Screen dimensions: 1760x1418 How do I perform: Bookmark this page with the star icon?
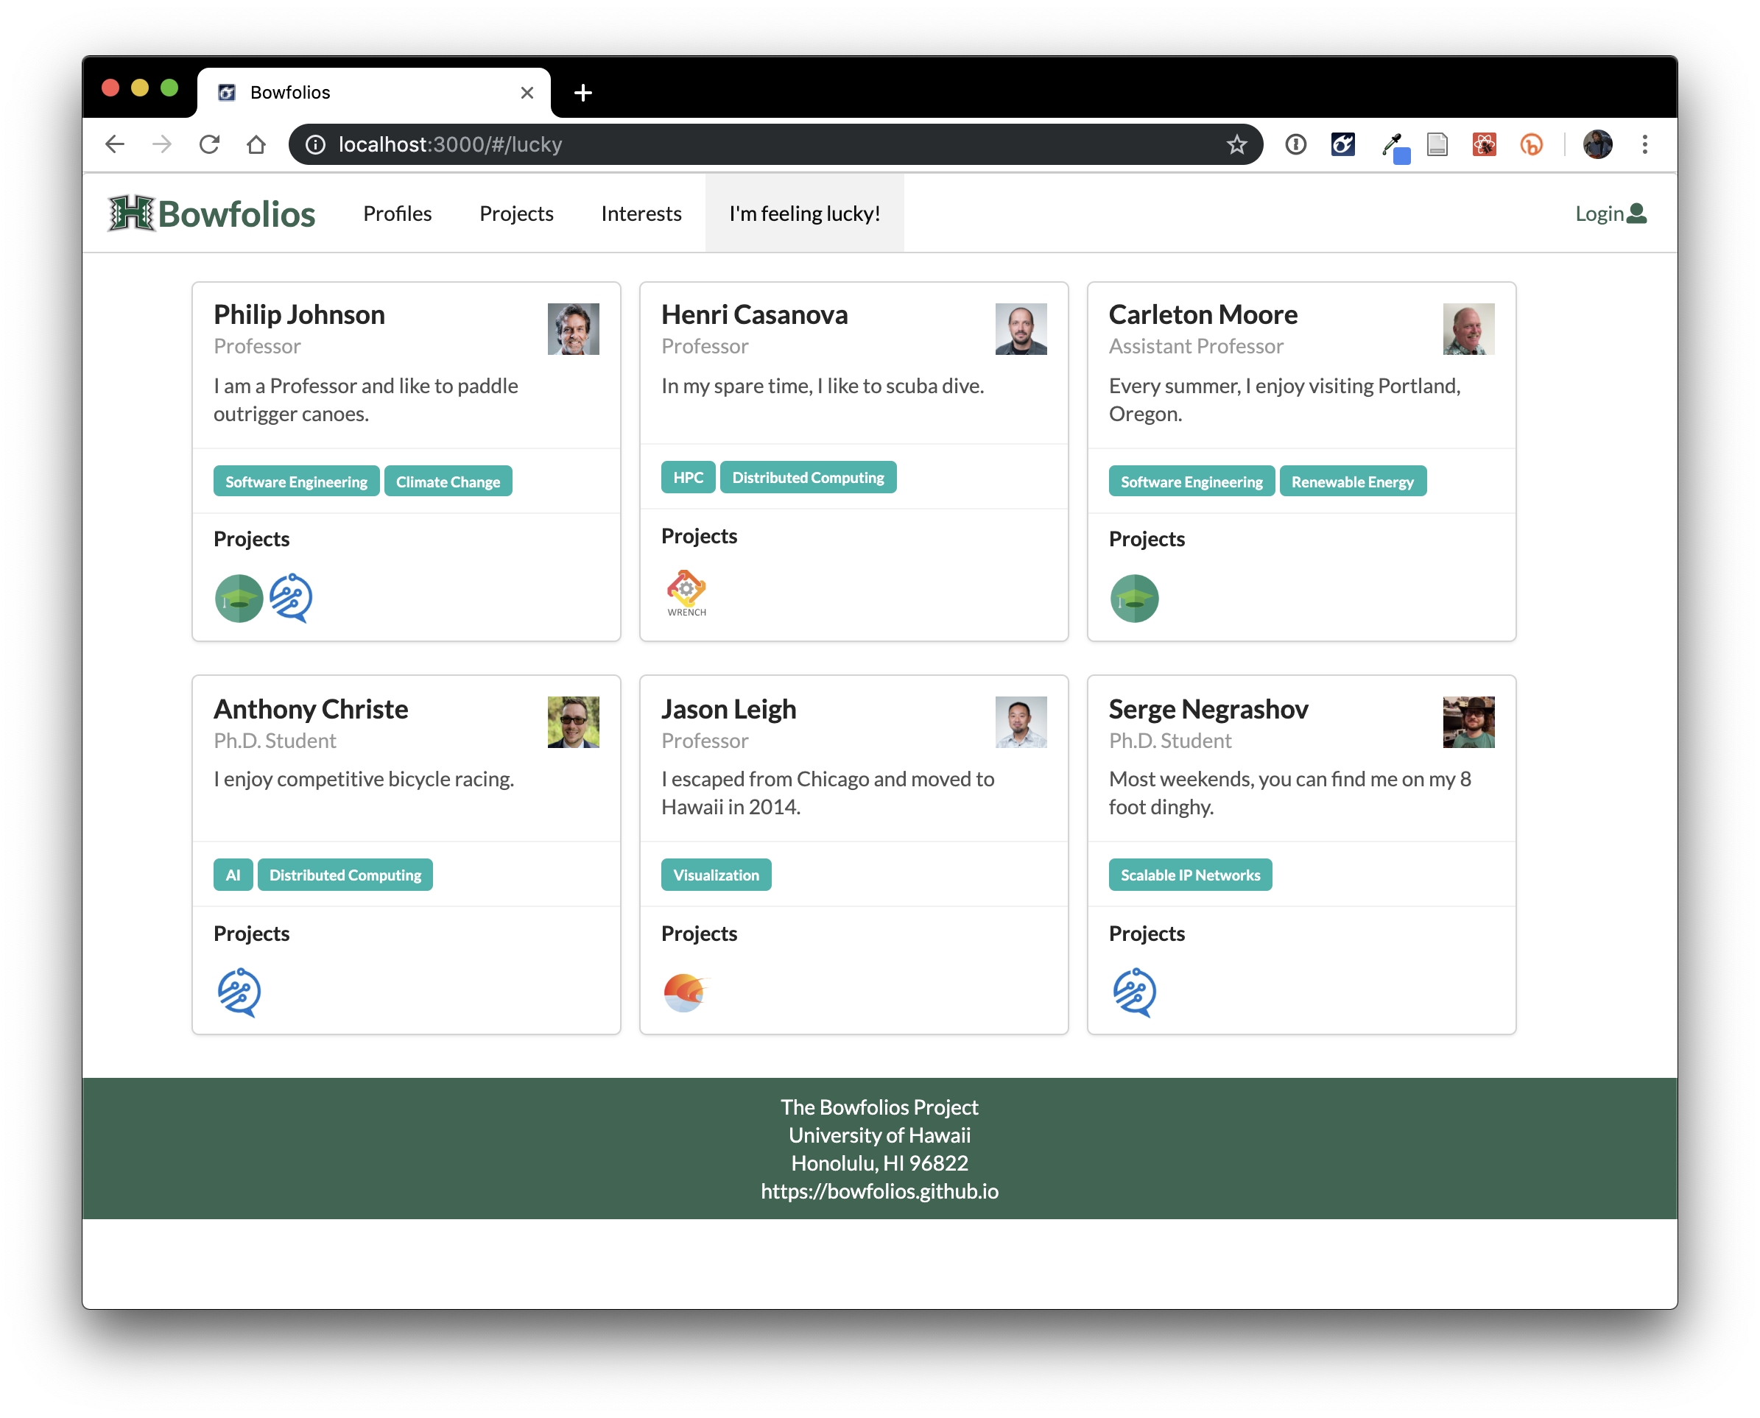pyautogui.click(x=1236, y=144)
